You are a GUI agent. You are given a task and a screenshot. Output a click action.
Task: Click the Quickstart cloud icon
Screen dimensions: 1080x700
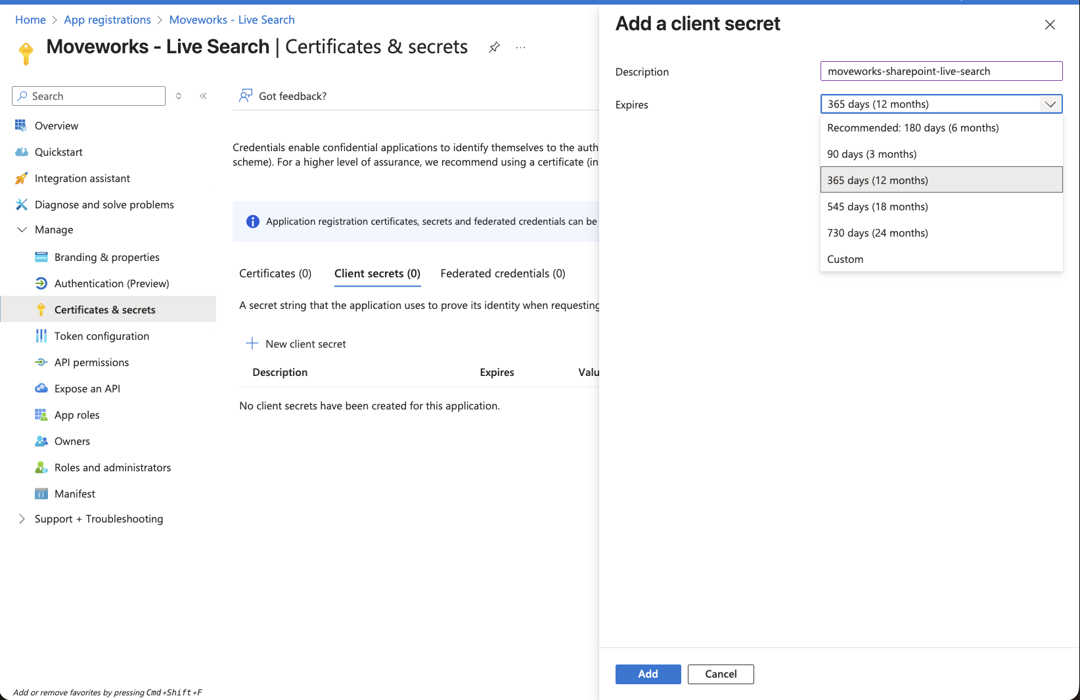[21, 152]
